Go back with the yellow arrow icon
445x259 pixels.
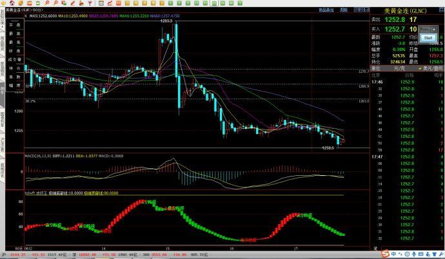click(x=4, y=3)
